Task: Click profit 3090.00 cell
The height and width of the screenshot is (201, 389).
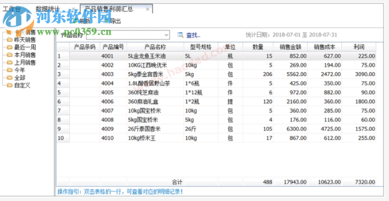Action: [x=359, y=74]
